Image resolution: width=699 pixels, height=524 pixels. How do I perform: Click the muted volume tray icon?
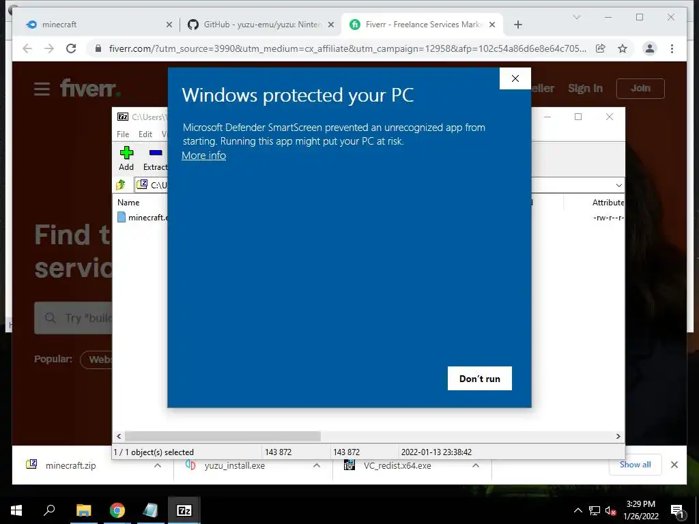(x=611, y=510)
